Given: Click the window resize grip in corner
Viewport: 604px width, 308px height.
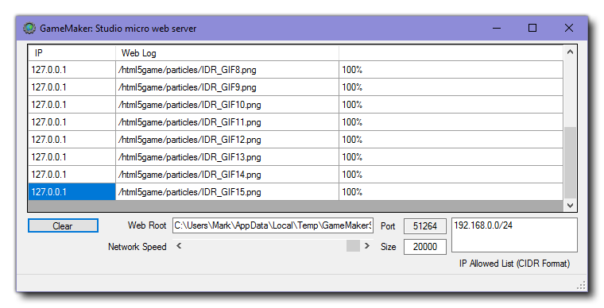Looking at the screenshot, I should (581, 285).
